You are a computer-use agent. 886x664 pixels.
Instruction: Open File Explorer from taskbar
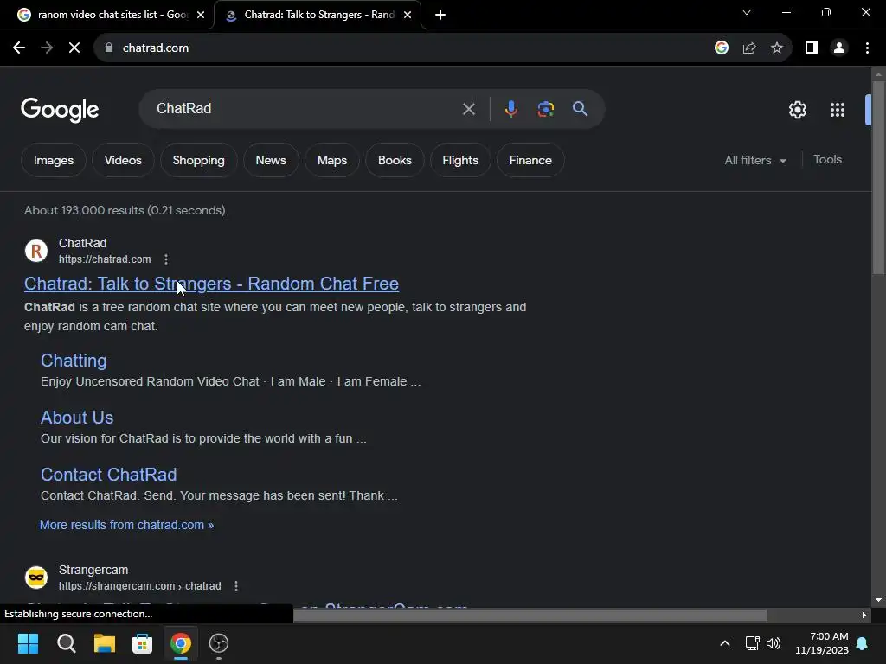click(x=105, y=643)
